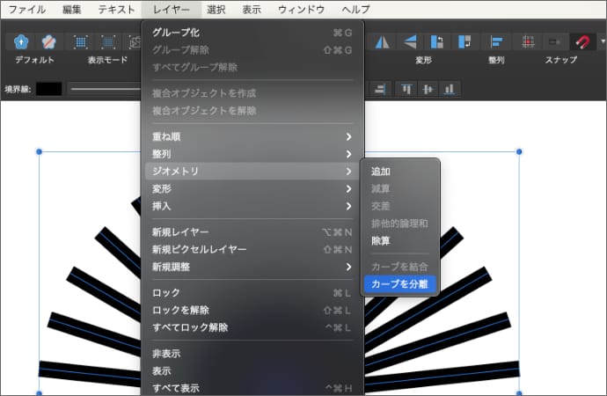
Task: Click the flip horizontal transform icon
Action: click(x=382, y=41)
